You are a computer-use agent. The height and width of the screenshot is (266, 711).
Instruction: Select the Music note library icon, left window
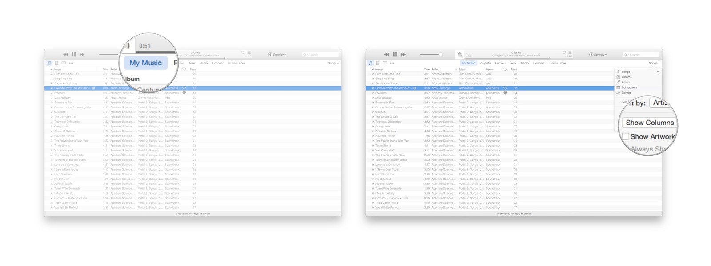[49, 63]
